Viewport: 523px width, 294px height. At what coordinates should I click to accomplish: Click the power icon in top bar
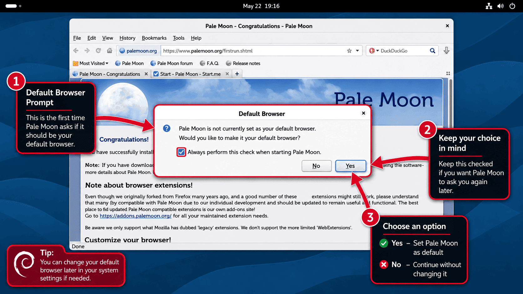click(512, 6)
